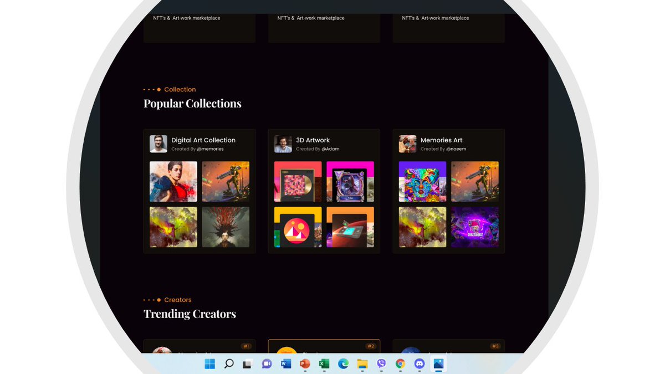Open taskbar Search

(229, 364)
